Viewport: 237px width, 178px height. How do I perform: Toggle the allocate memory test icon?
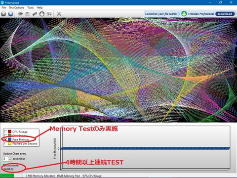pyautogui.click(x=35, y=14)
